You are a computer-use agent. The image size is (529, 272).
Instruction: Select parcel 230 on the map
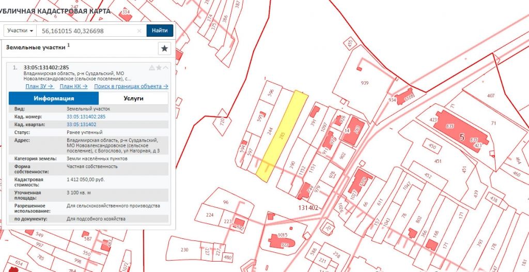click(184, 250)
